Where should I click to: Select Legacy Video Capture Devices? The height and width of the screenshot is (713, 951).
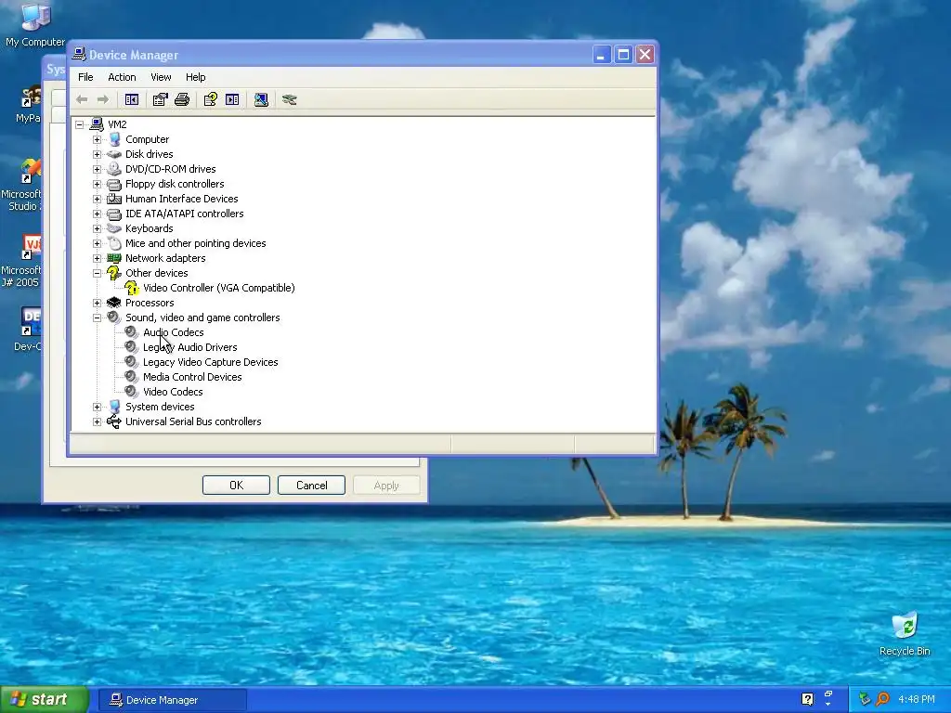211,362
